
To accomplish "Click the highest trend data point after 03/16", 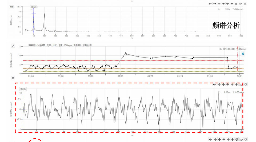I will [126, 53].
